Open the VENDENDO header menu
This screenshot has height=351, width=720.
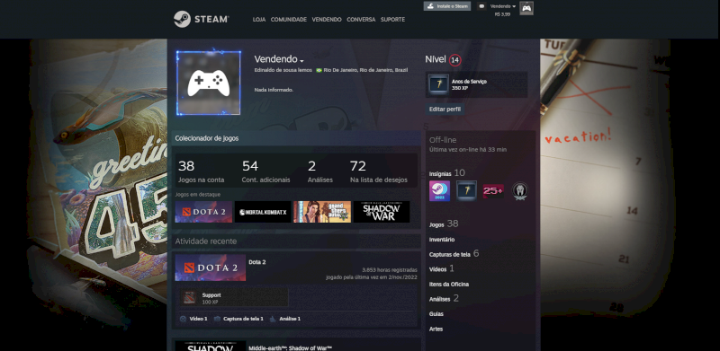pyautogui.click(x=327, y=20)
